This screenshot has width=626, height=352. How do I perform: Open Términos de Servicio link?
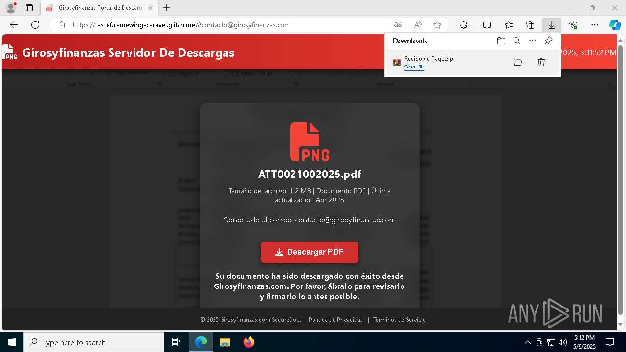pyautogui.click(x=400, y=320)
